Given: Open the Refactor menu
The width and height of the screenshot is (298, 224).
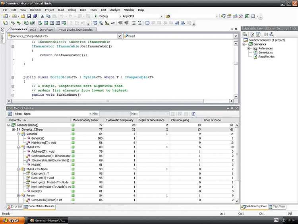Looking at the screenshot, I should [x=35, y=10].
